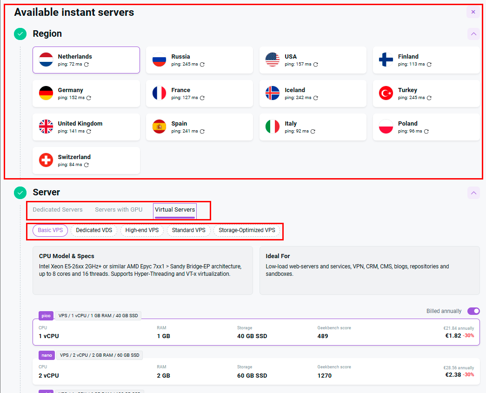This screenshot has height=393, width=486.
Task: Refresh ping for the Netherlands region
Action: pyautogui.click(x=87, y=65)
